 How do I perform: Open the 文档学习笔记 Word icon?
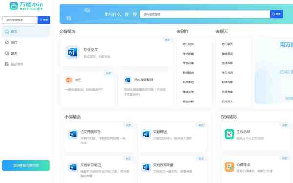click(73, 167)
